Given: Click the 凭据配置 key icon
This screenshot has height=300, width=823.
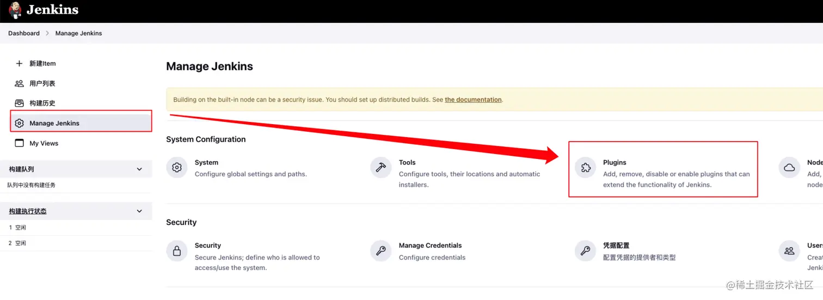Looking at the screenshot, I should 585,251.
